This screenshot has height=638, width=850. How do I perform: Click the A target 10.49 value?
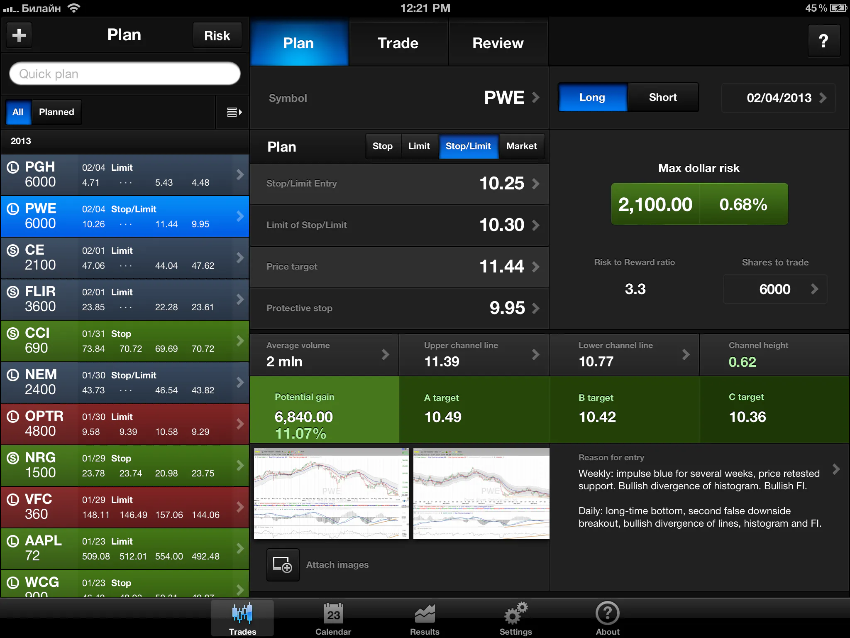(443, 417)
